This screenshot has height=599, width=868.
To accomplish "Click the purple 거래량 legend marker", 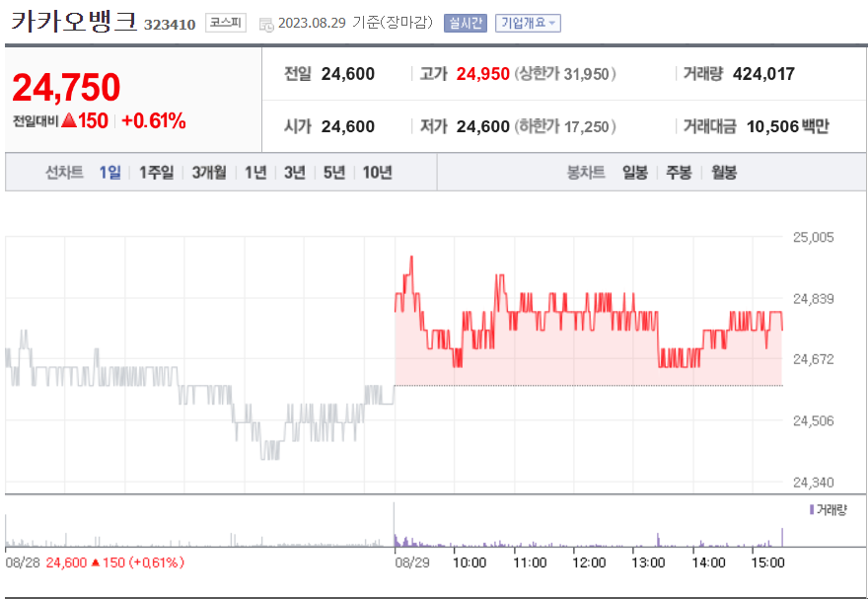I will pos(812,509).
